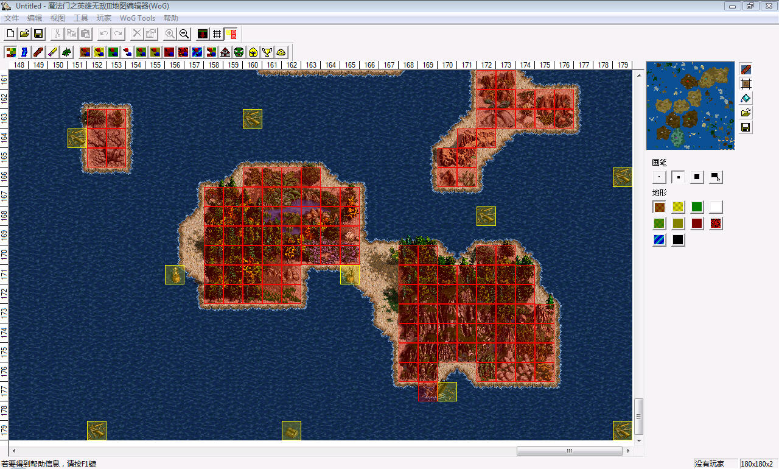Image resolution: width=779 pixels, height=469 pixels.
Task: Open the 编辑 menu
Action: coord(35,18)
